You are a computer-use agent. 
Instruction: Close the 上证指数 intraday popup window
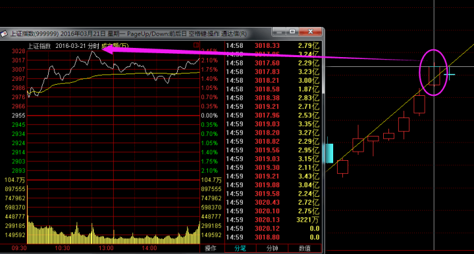click(310, 32)
